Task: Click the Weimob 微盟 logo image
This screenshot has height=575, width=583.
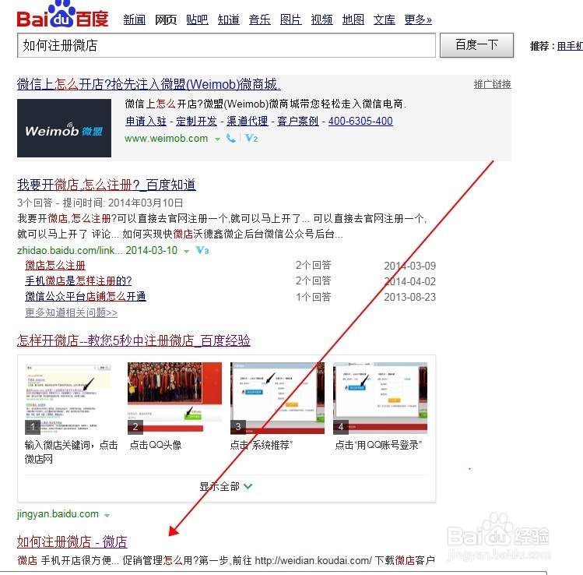Action: (64, 128)
